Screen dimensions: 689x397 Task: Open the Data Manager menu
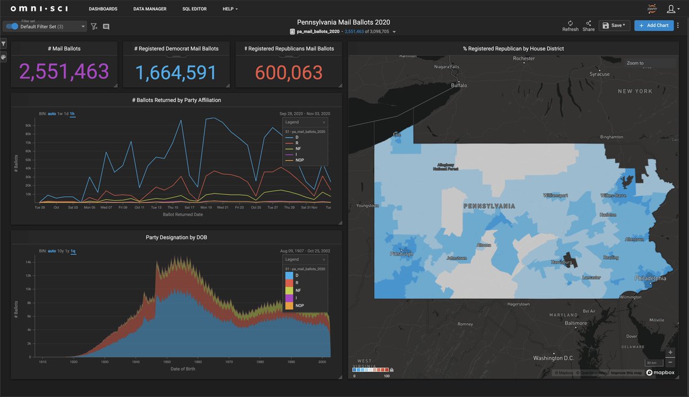click(149, 9)
